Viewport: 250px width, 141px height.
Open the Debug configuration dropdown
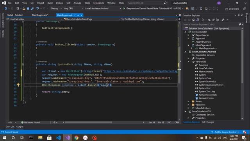[x=56, y=9]
